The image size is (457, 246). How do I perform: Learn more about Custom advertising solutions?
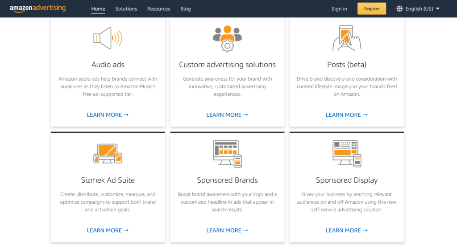(227, 115)
